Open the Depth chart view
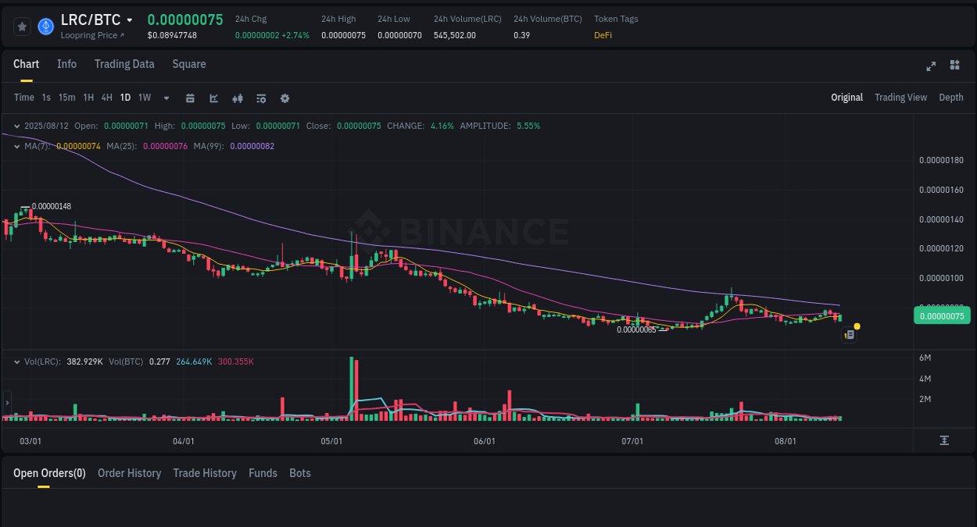The height and width of the screenshot is (527, 977). (950, 98)
